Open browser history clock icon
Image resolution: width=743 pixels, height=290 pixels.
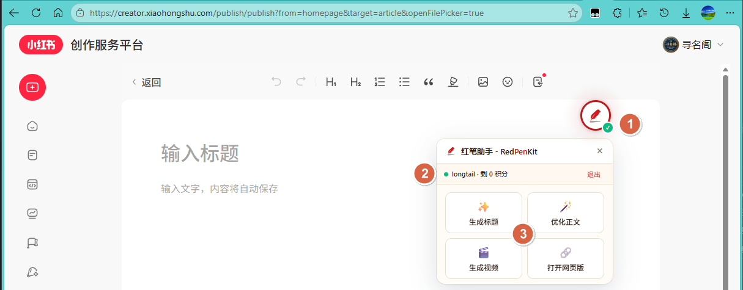(x=664, y=12)
